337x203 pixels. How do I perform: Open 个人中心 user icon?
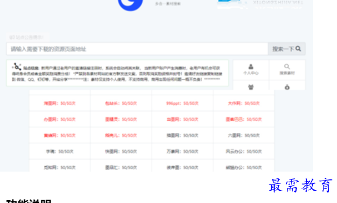(x=251, y=67)
